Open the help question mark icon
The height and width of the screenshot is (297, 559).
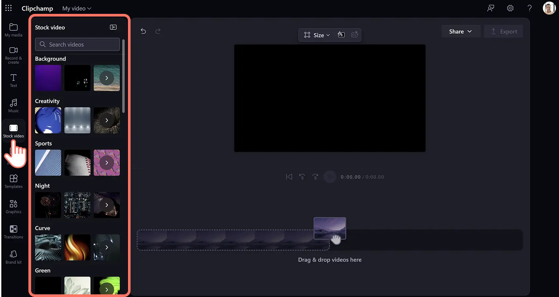(x=530, y=8)
